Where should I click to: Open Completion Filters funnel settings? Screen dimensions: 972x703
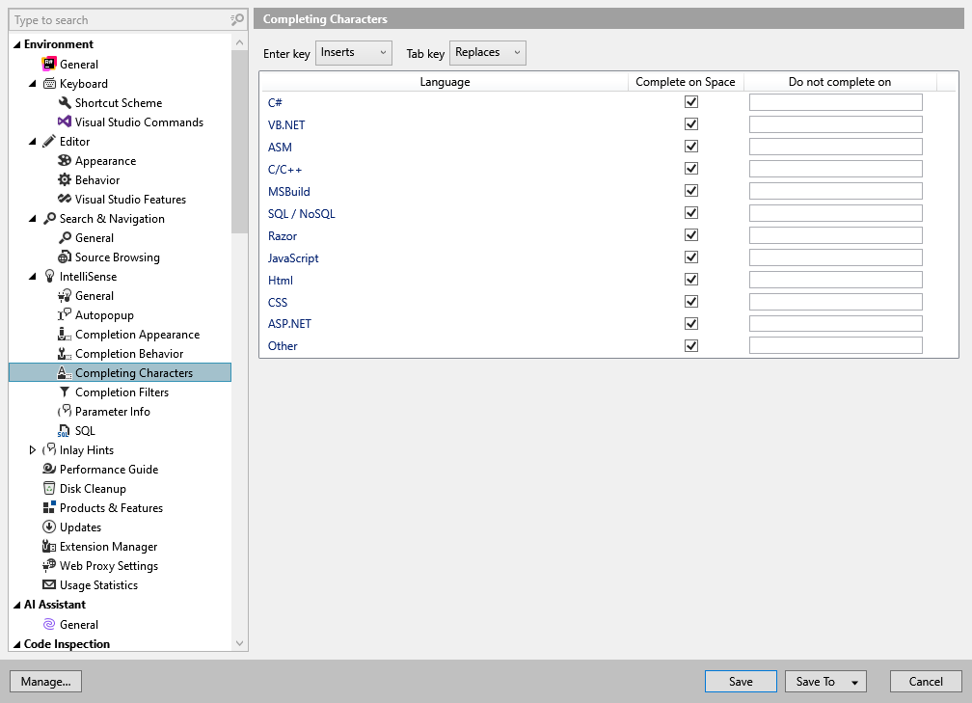63,392
